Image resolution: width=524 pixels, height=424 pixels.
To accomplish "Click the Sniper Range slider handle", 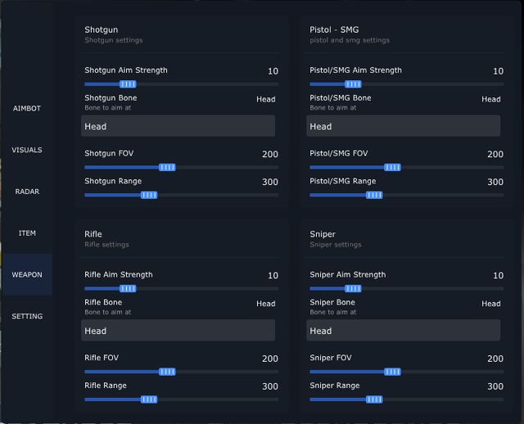I will point(374,399).
